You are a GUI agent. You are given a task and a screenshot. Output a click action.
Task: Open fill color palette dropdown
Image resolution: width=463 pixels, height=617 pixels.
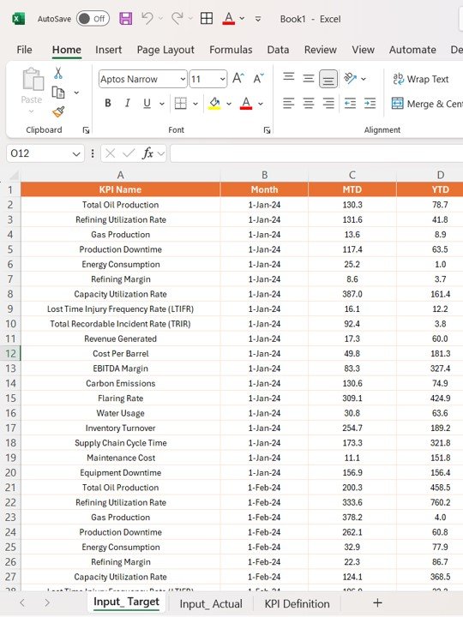tap(229, 104)
